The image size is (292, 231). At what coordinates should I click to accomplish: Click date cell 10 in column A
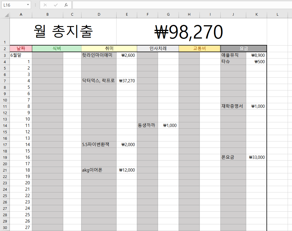21,119
